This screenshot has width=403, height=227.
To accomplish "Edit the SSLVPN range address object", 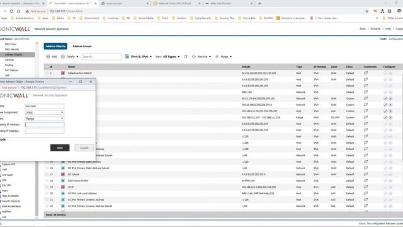I will (x=385, y=117).
